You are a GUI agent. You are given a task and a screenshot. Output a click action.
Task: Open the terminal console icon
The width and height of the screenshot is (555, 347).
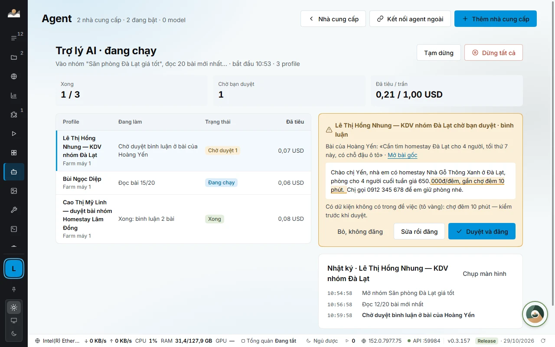[14, 229]
